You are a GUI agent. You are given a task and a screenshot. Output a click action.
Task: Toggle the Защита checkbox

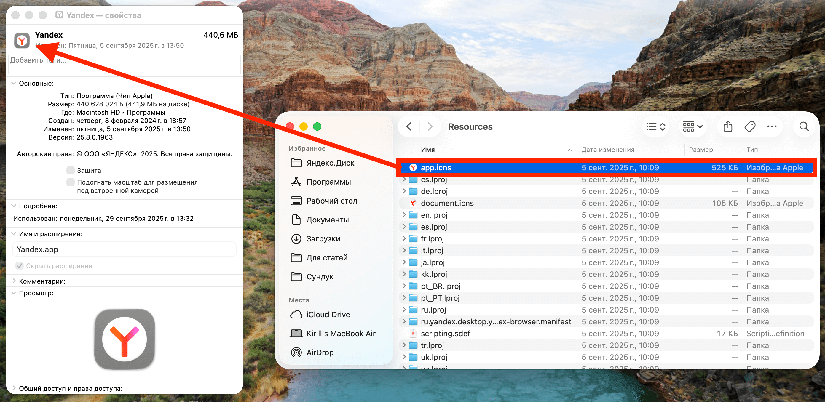click(71, 170)
